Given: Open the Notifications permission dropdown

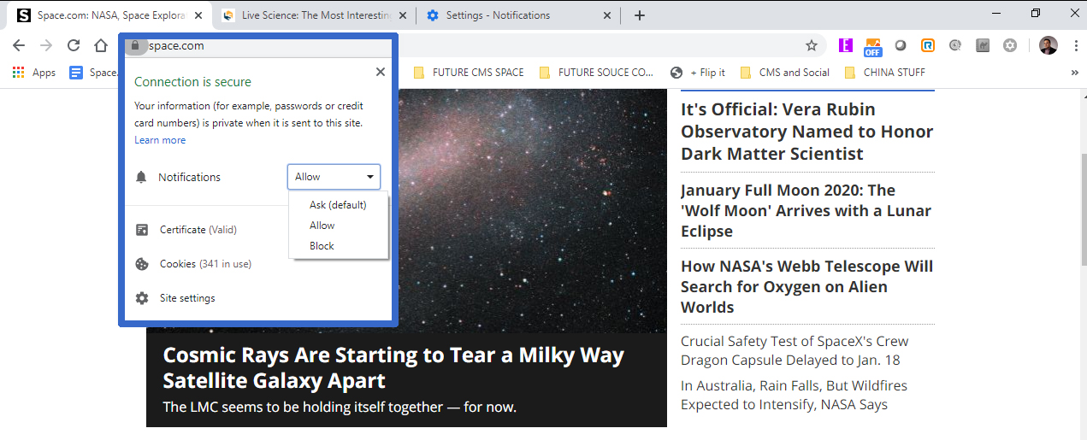Looking at the screenshot, I should (x=334, y=177).
